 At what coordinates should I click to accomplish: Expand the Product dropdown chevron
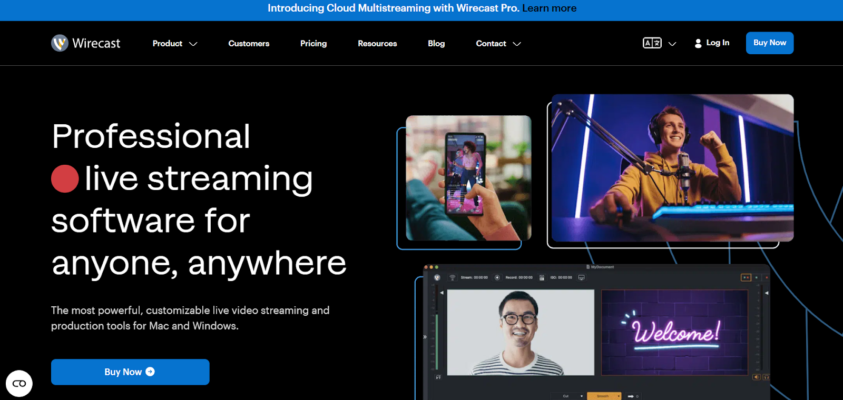pos(193,44)
